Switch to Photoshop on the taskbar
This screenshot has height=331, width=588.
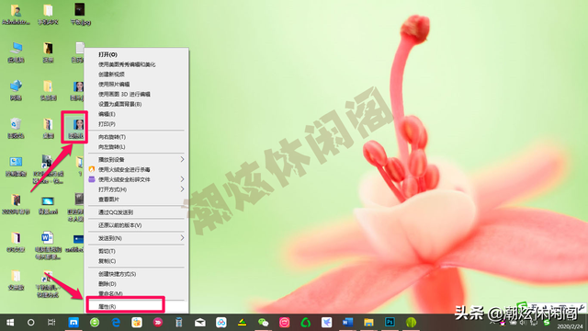(390, 323)
